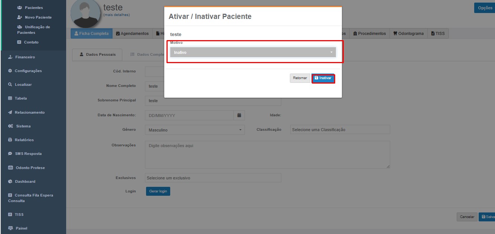Screen dimensions: 495x234
Task: Click the Gerar login button
Action: pyautogui.click(x=158, y=191)
